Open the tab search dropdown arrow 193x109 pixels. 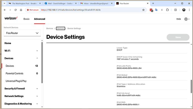(4, 3)
